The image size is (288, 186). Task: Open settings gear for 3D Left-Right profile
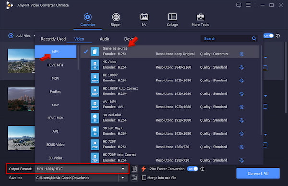click(241, 134)
